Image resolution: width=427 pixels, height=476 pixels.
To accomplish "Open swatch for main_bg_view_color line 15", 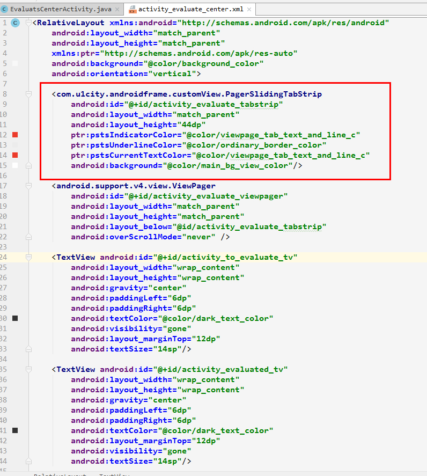I will 15,165.
